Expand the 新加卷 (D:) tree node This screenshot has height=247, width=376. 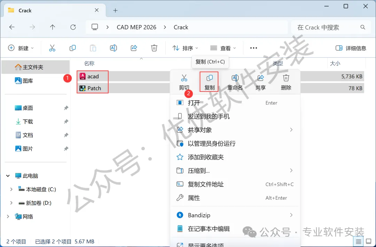[x=11, y=203]
